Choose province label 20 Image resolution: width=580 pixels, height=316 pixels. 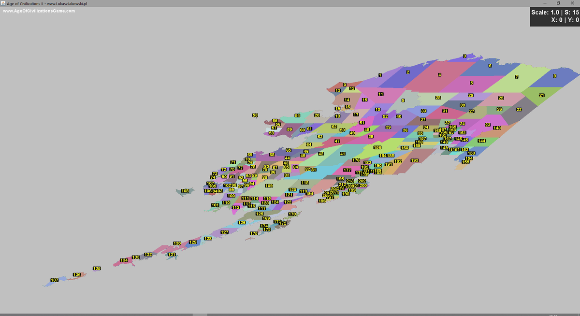pyautogui.click(x=317, y=115)
